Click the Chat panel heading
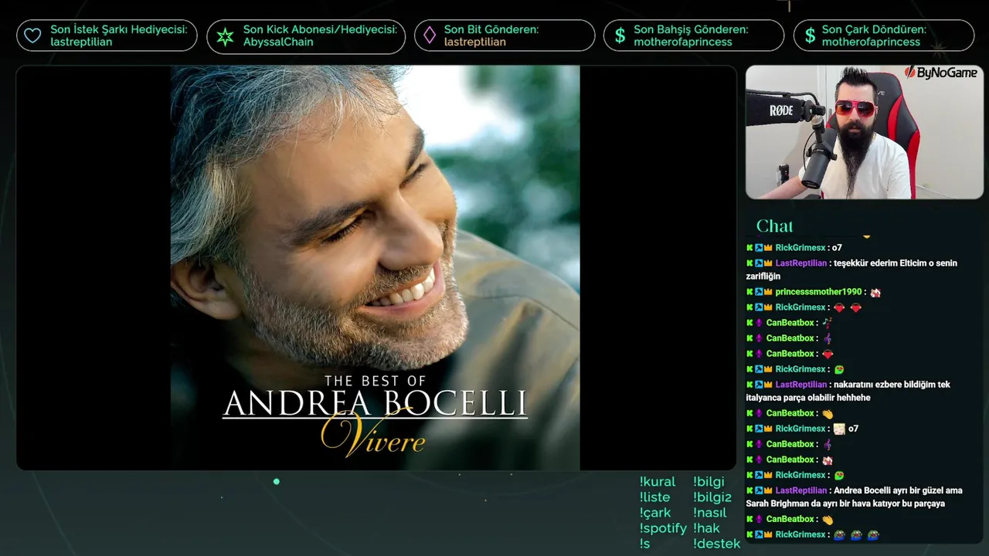The height and width of the screenshot is (556, 989). (x=775, y=226)
